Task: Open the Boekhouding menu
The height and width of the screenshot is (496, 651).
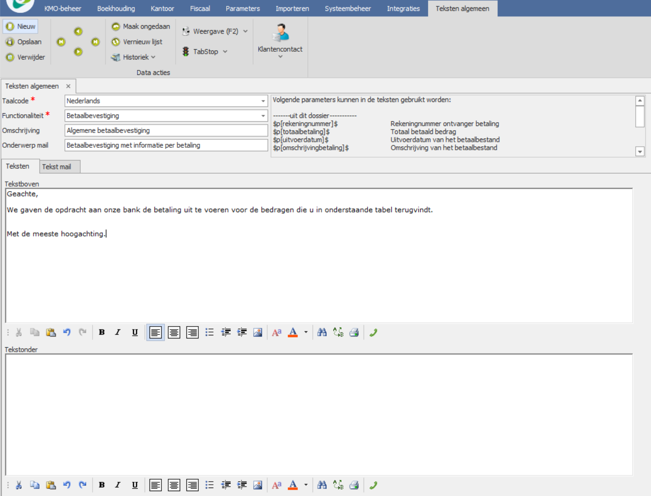Action: [116, 8]
